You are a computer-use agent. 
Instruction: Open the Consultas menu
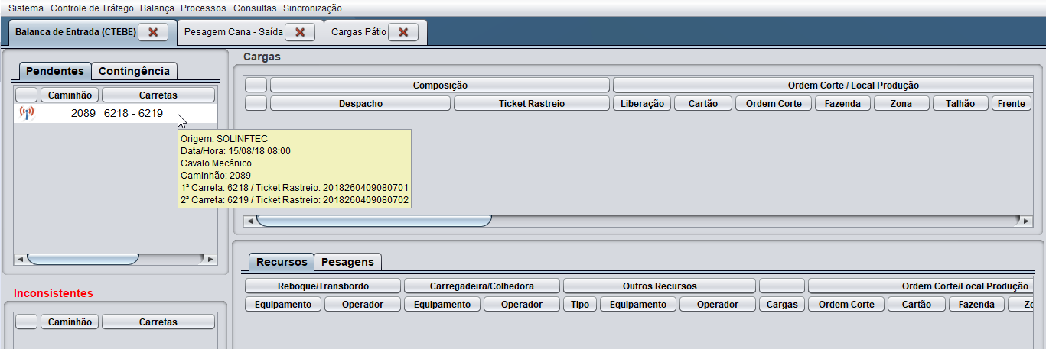point(255,8)
